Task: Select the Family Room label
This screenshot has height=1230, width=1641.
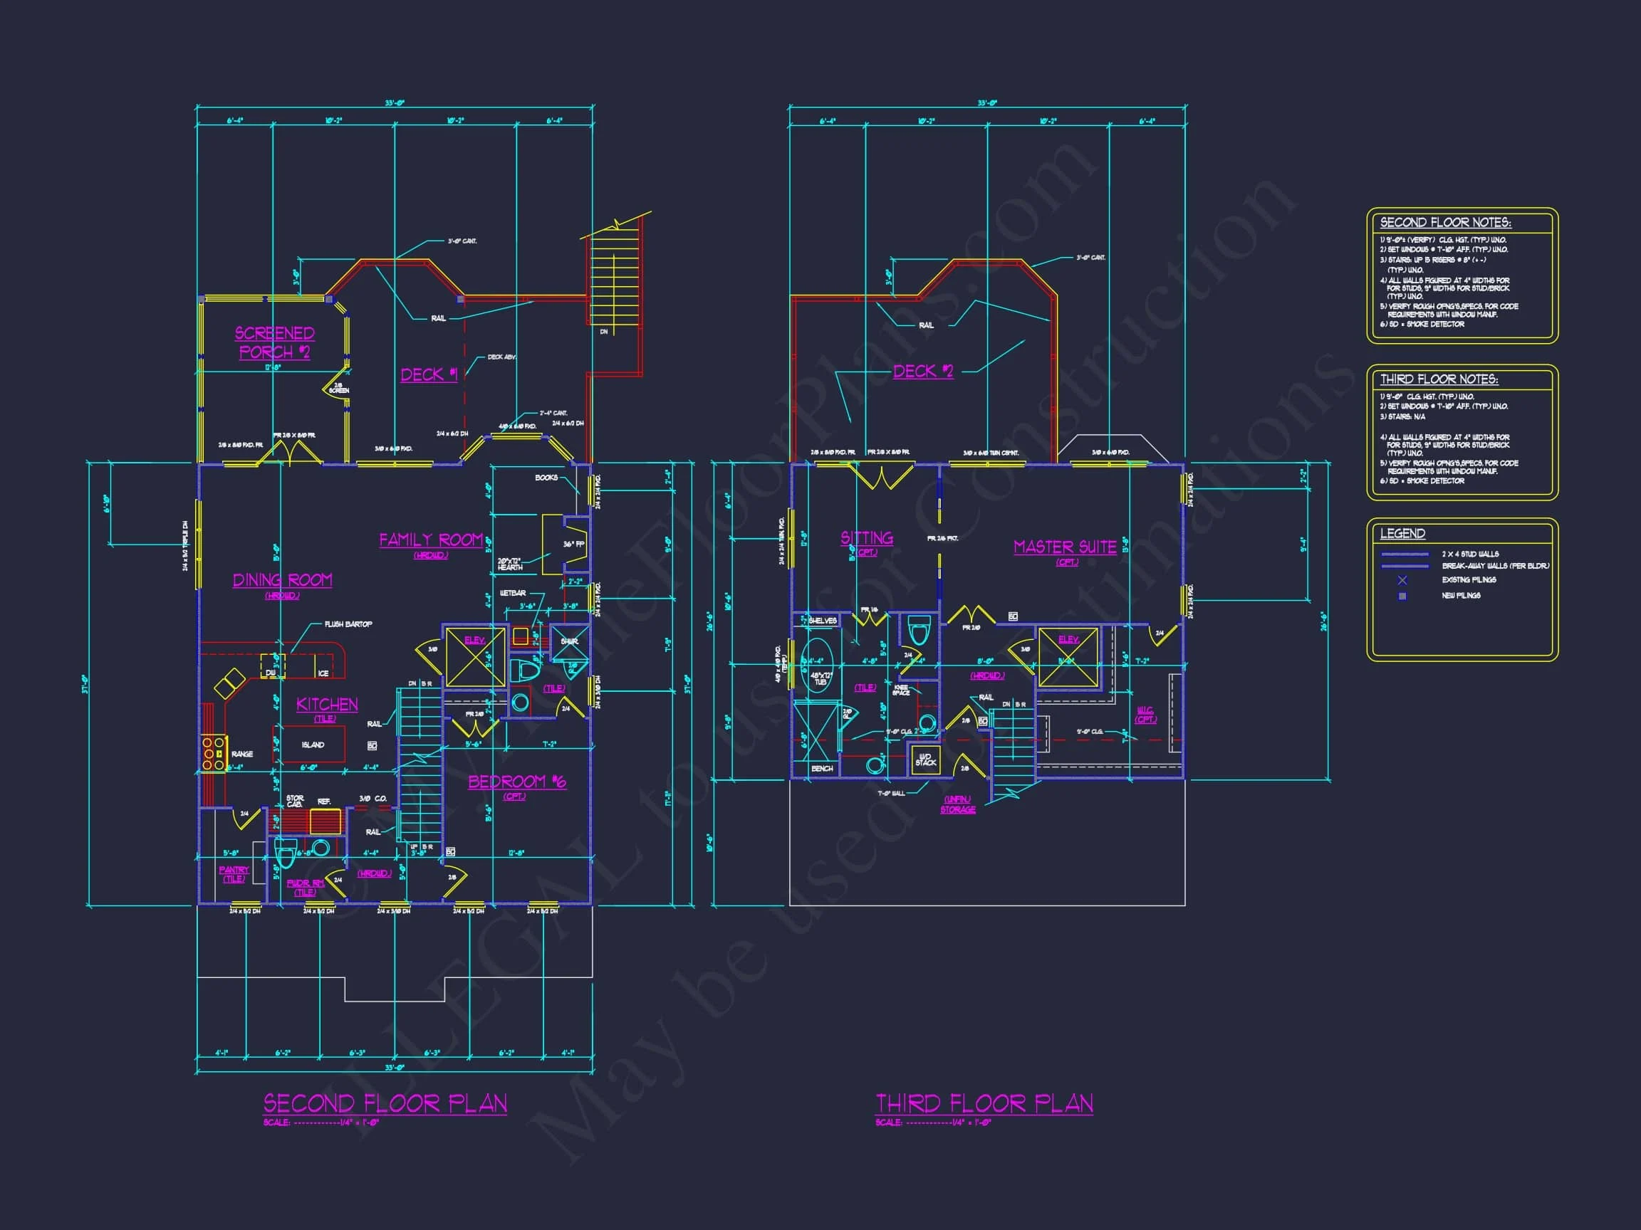Action: click(431, 540)
